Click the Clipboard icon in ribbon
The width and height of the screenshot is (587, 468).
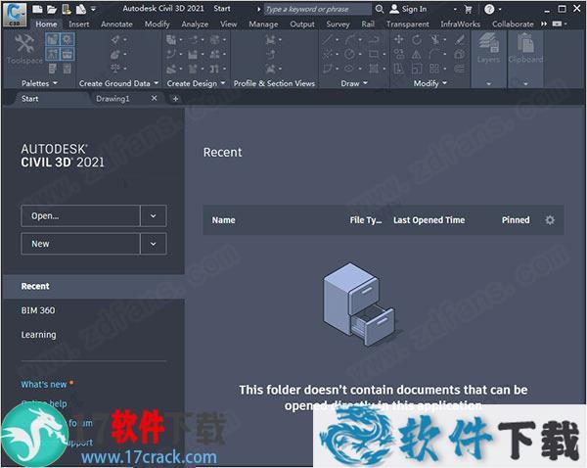pyautogui.click(x=525, y=47)
